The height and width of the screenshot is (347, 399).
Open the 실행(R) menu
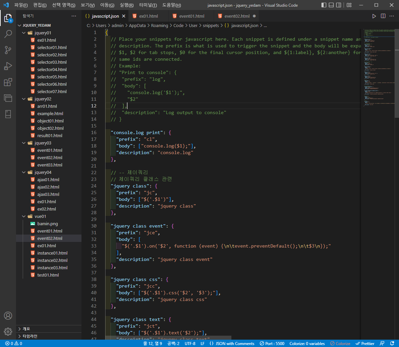pos(127,5)
